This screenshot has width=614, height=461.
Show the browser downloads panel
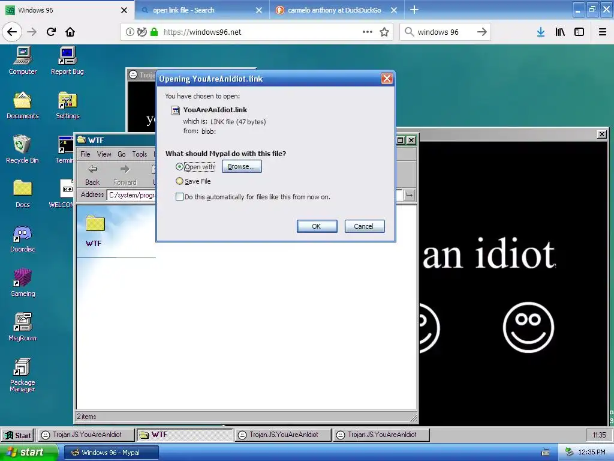(541, 32)
